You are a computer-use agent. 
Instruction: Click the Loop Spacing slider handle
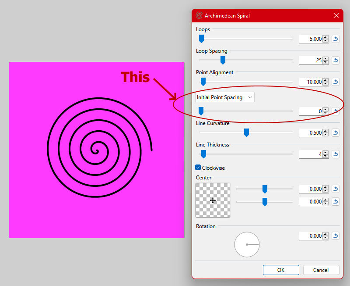[223, 60]
